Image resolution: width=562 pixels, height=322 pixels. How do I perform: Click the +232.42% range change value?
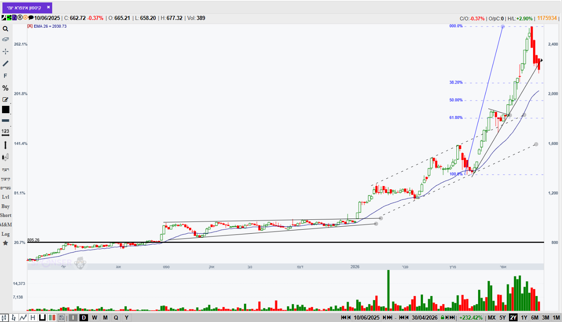click(x=471, y=318)
